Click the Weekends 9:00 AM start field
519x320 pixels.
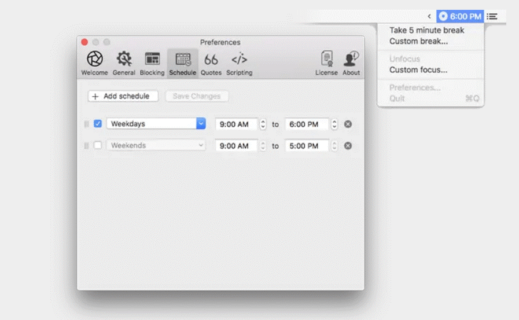pos(236,146)
